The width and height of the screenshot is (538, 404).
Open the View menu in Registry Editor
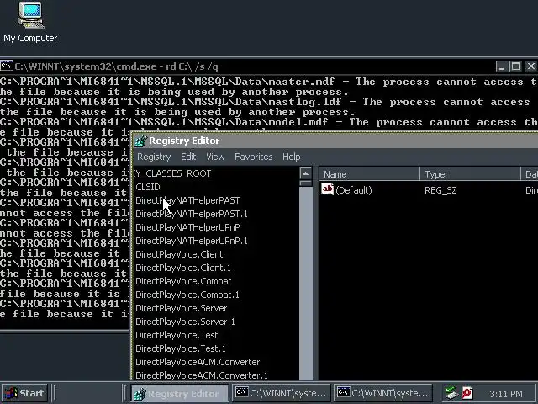[x=215, y=157]
